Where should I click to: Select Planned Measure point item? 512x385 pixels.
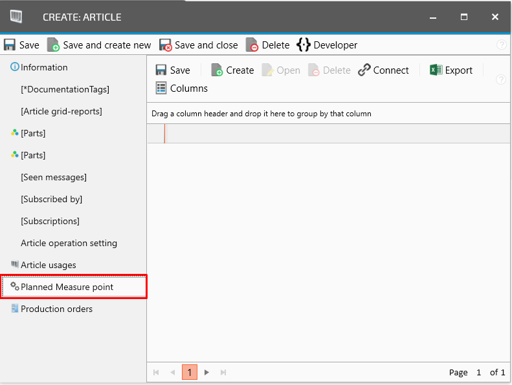click(67, 287)
